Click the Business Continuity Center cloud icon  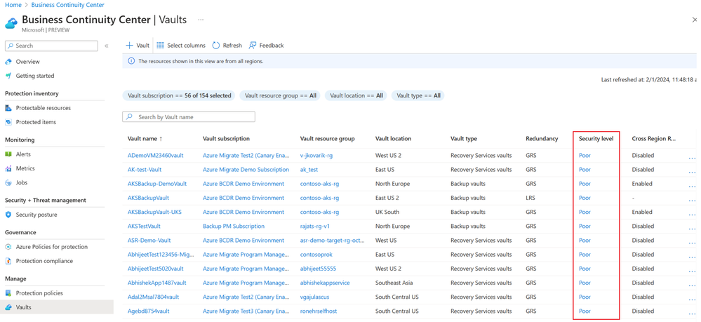pos(11,22)
